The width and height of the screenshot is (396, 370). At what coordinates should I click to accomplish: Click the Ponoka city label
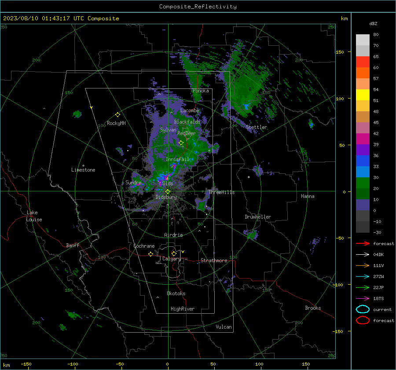click(201, 91)
